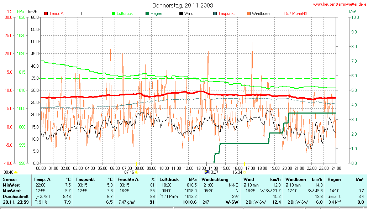Click the orange Windböen legend square
Screen dimensions: 368x209
pos(248,14)
